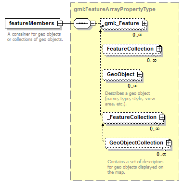
Task: Select the _FeatureCollection element box
Action: [x=133, y=118]
